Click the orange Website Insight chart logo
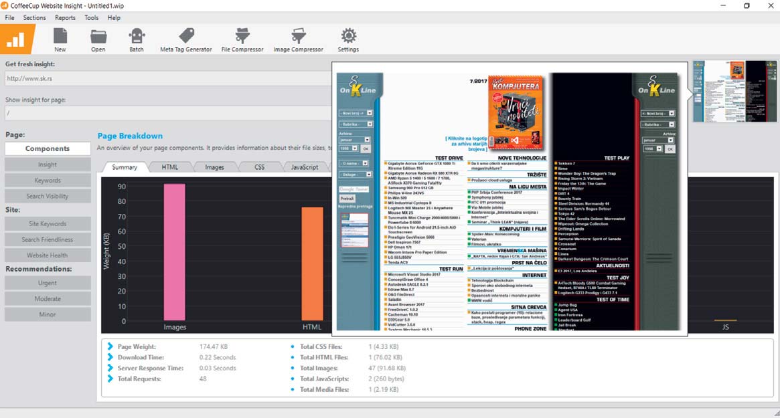This screenshot has width=780, height=418. coord(17,39)
